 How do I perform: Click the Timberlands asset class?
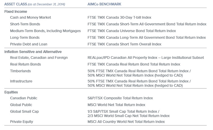coord(20,71)
